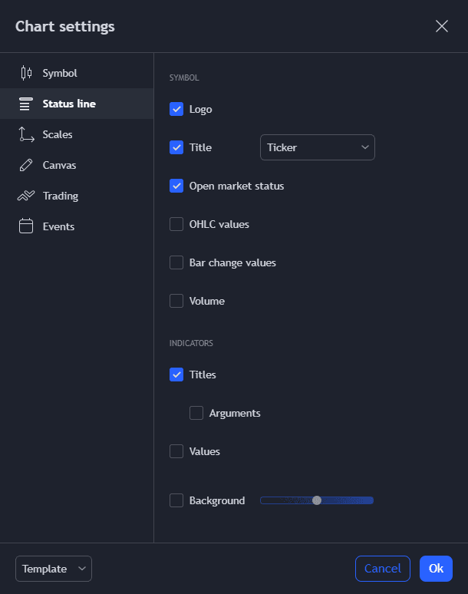This screenshot has width=468, height=594.
Task: Expand the Template dropdown
Action: 53,569
